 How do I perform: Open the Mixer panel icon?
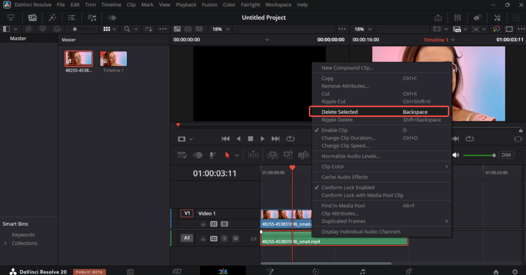point(457,18)
